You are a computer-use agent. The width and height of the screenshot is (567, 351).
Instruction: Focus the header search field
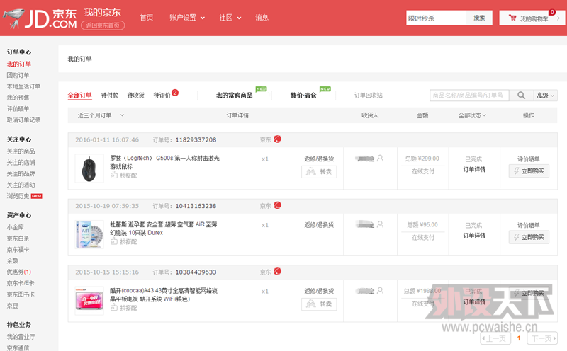[437, 18]
